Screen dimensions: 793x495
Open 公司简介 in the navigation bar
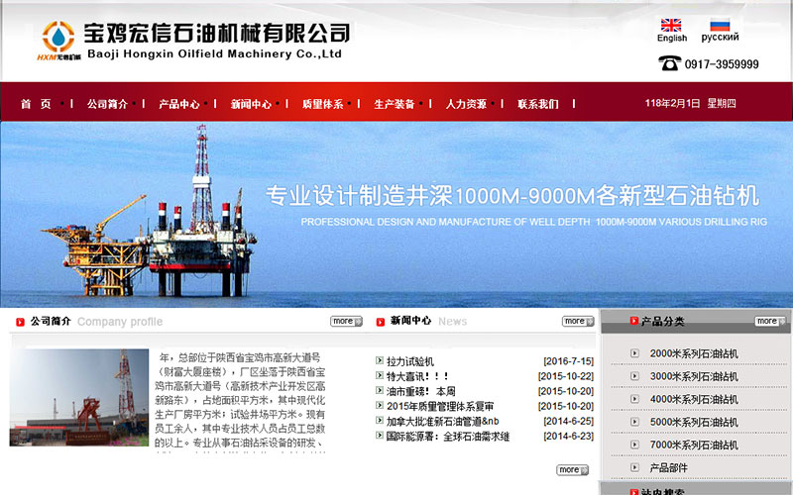coord(107,104)
